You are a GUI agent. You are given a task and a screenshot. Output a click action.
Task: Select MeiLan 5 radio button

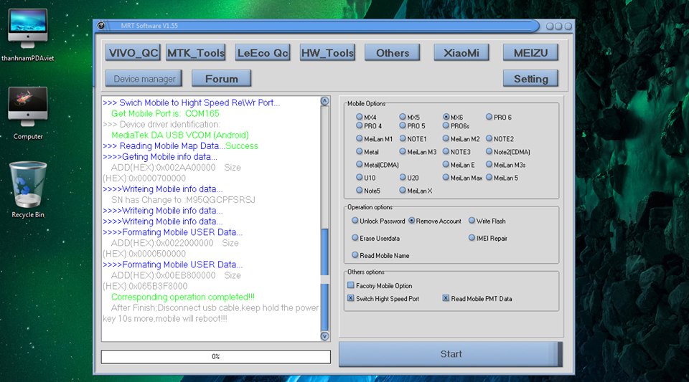(x=489, y=177)
